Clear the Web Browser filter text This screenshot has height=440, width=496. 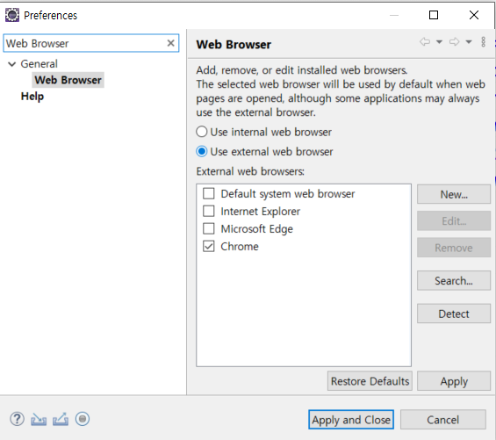(171, 43)
